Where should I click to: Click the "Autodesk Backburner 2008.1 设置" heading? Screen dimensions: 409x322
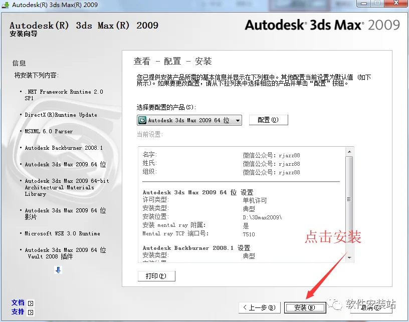click(x=196, y=248)
